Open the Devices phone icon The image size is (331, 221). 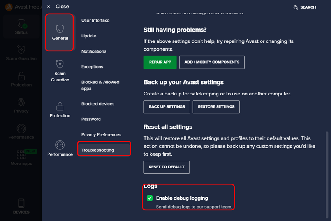pyautogui.click(x=21, y=203)
